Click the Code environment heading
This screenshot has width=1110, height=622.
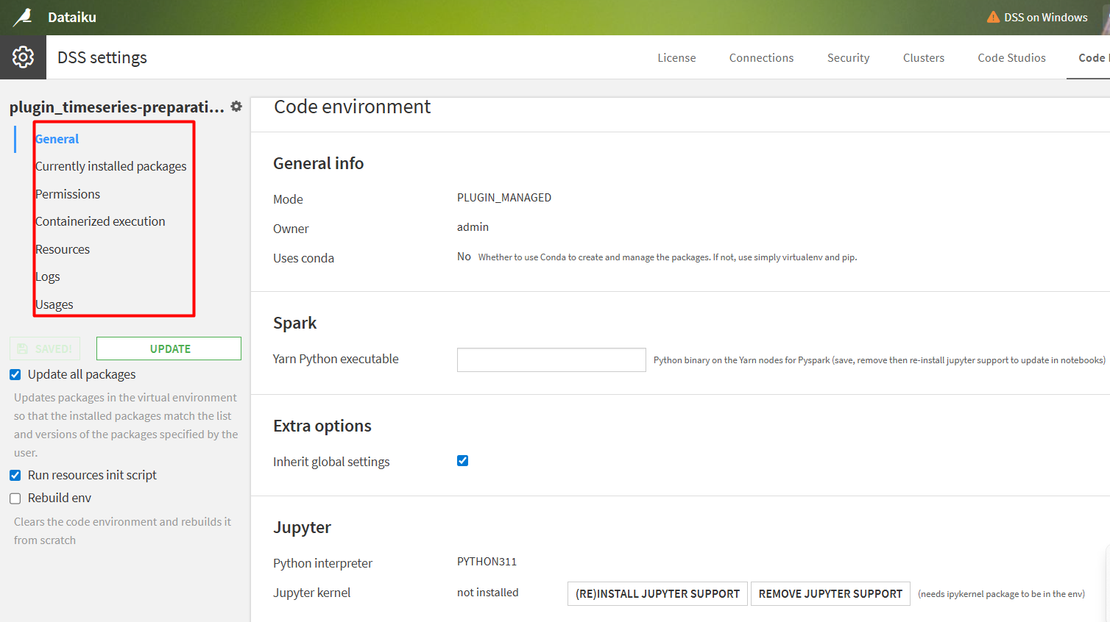tap(352, 107)
